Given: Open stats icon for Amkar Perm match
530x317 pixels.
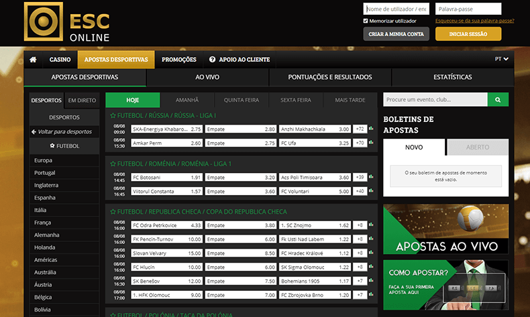Looking at the screenshot, I should [x=371, y=143].
